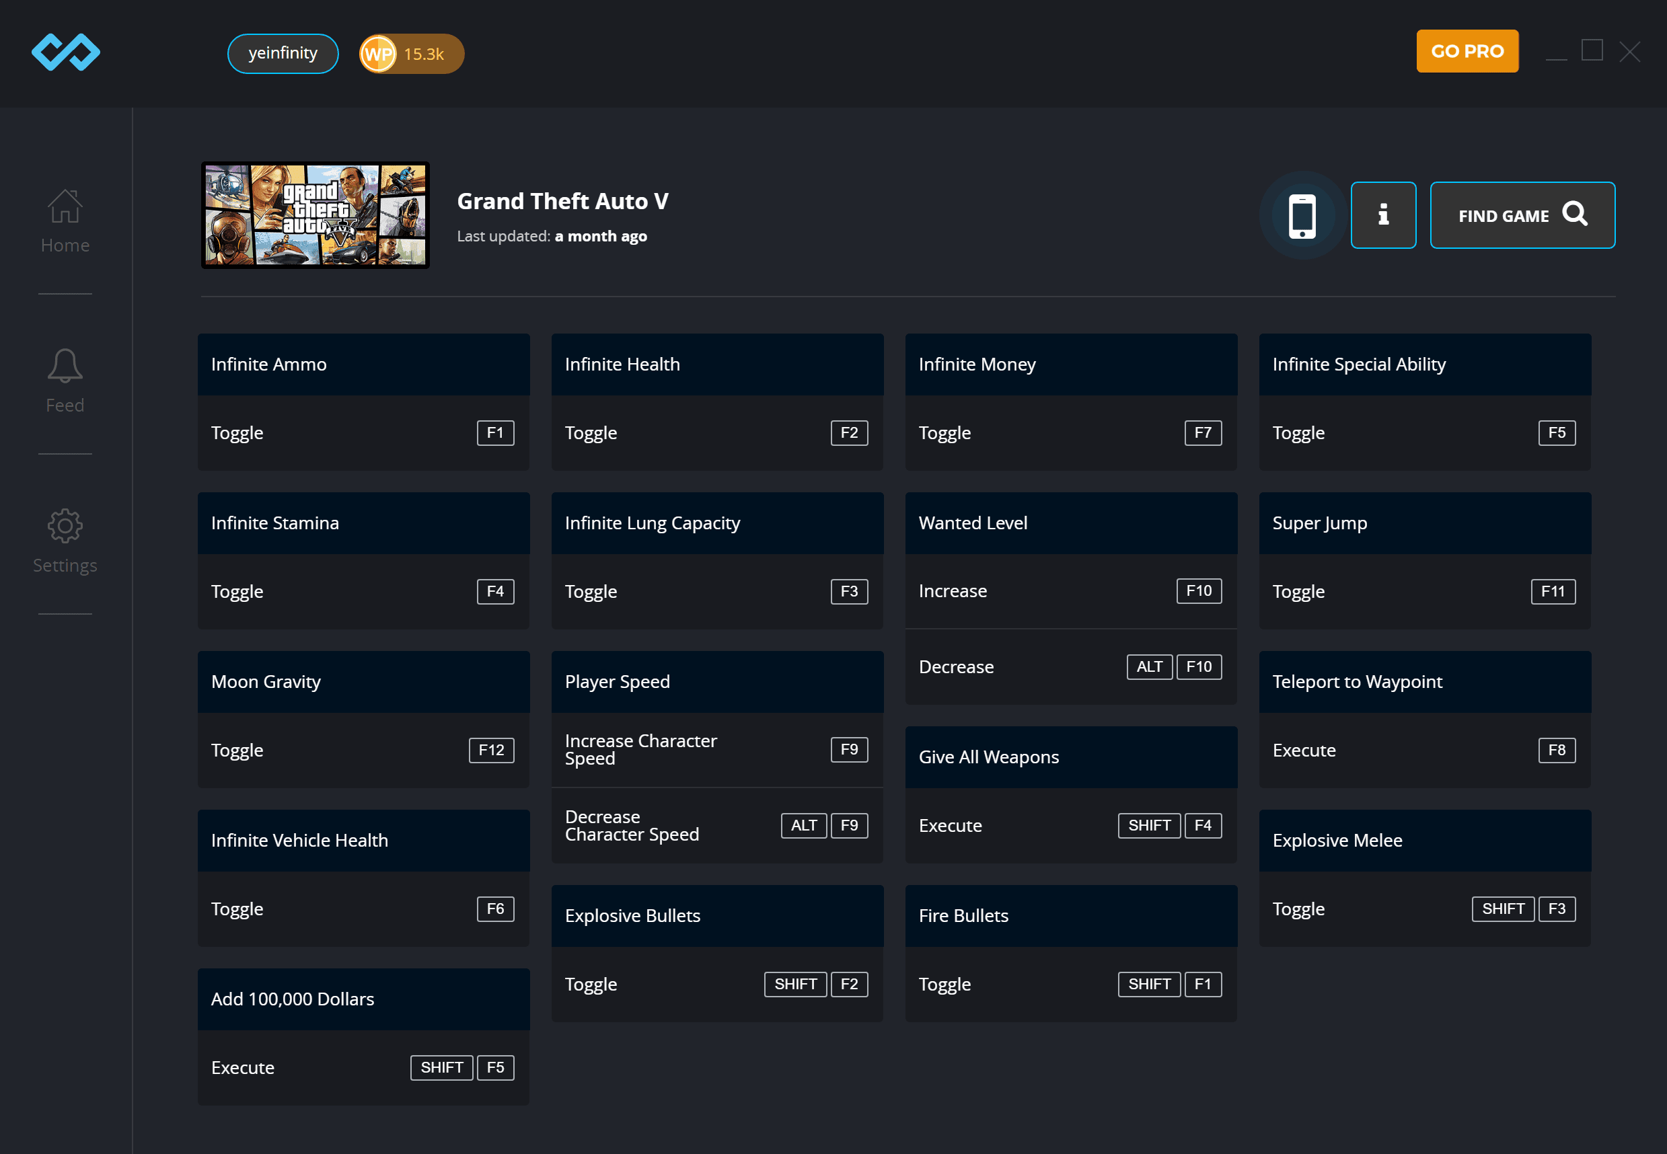Open the Settings gear
The width and height of the screenshot is (1667, 1154).
click(65, 541)
